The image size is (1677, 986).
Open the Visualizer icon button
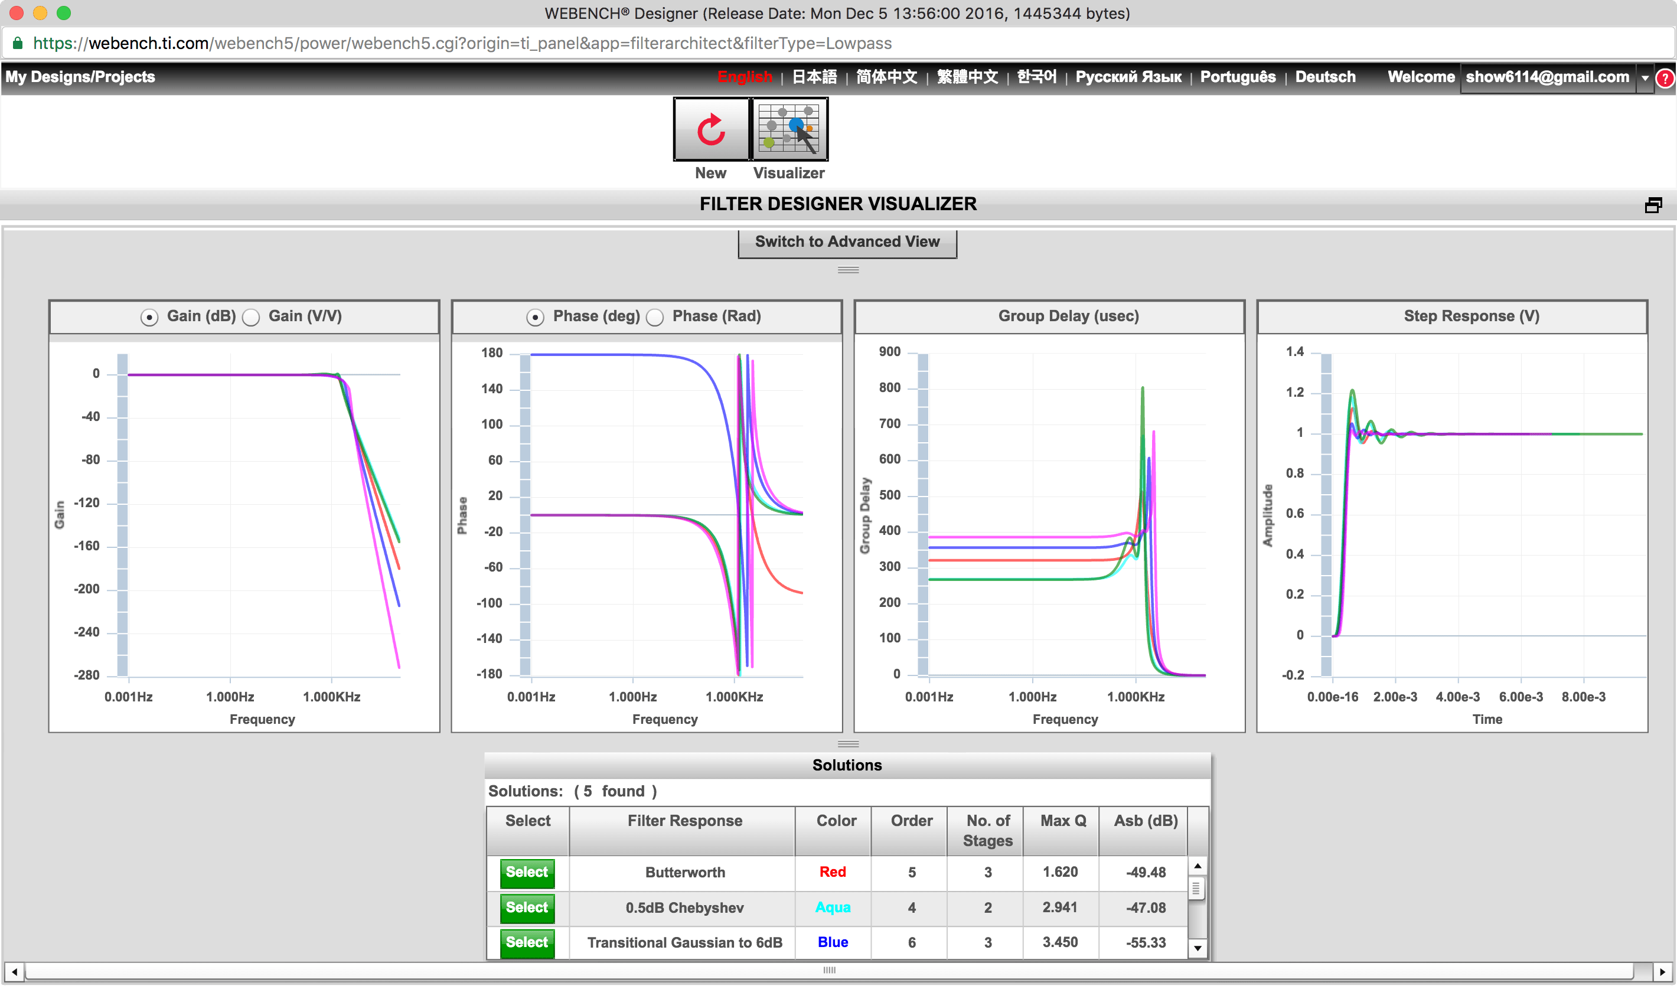click(x=789, y=129)
